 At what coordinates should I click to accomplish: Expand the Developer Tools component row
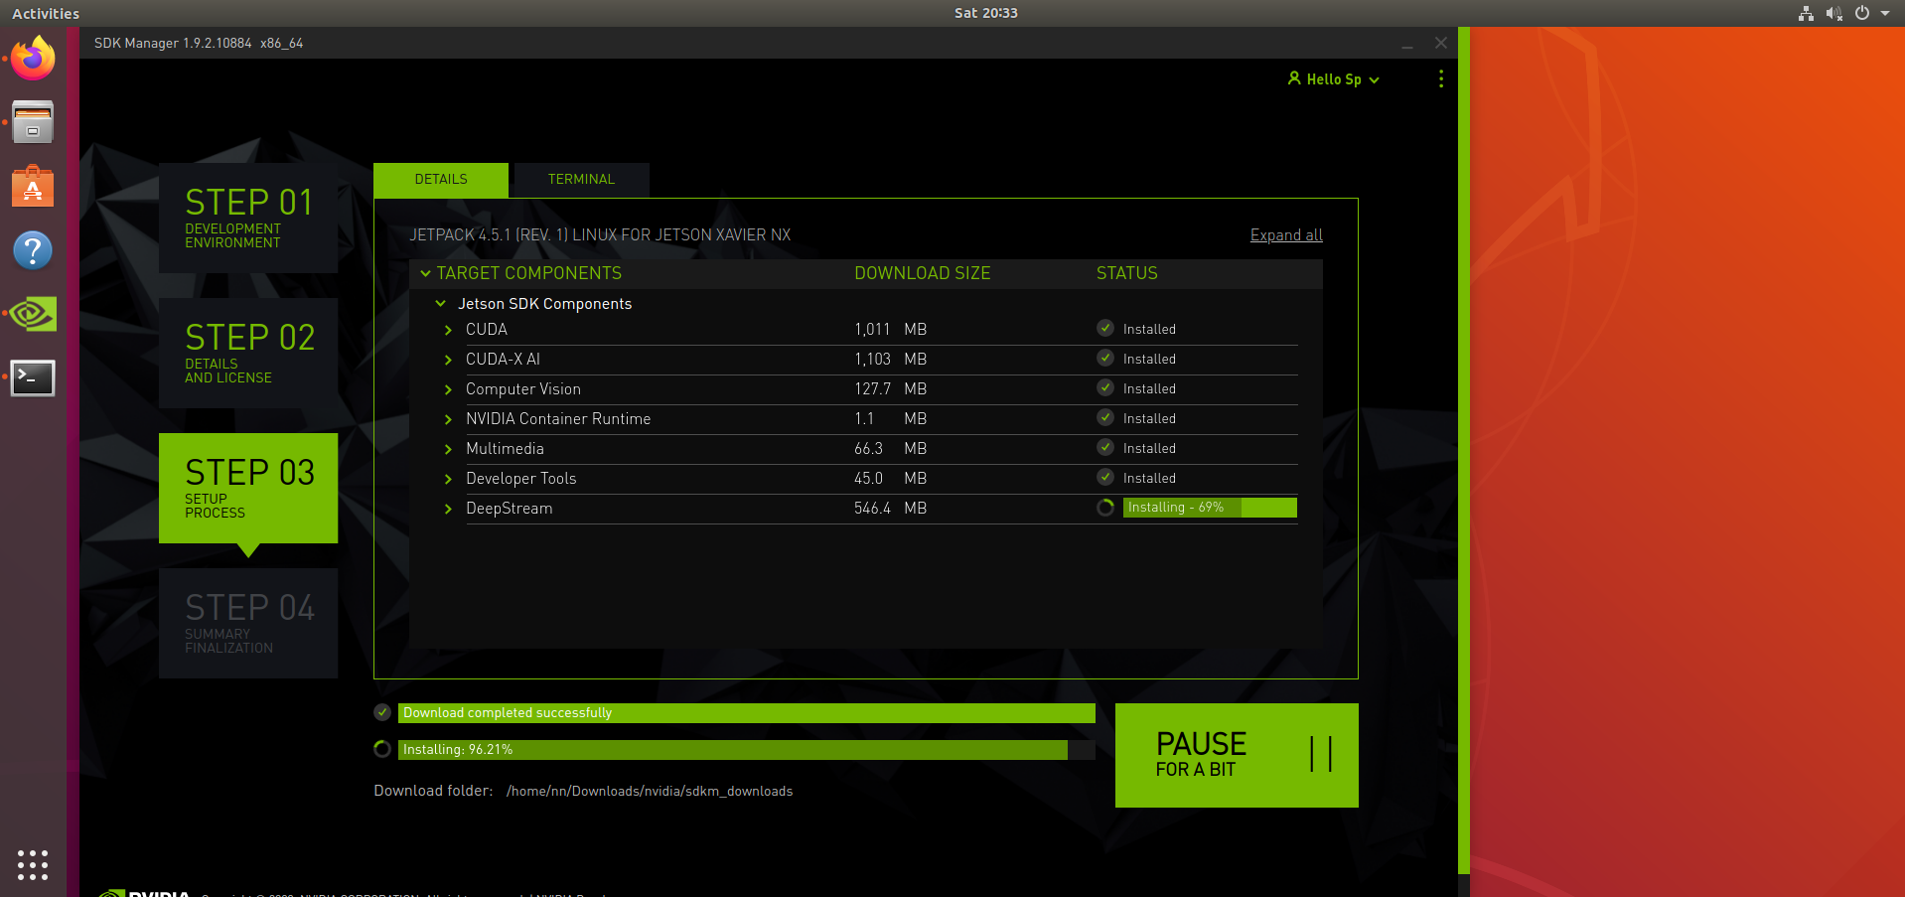448,479
